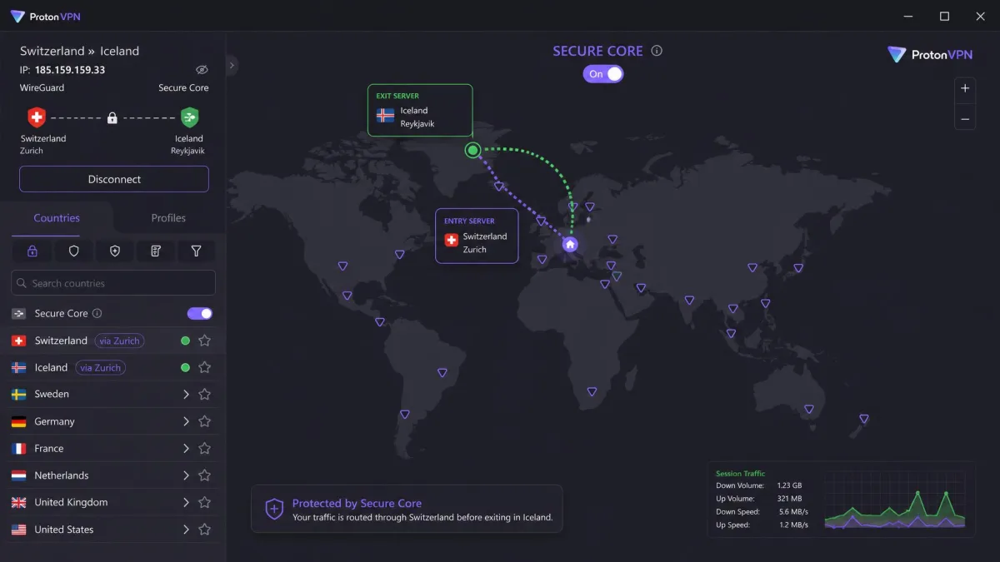
Task: Favorite United Kingdom with the star
Action: pyautogui.click(x=204, y=503)
